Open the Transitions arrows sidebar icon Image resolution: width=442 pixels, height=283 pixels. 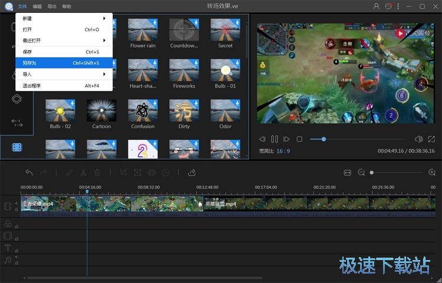point(17,123)
